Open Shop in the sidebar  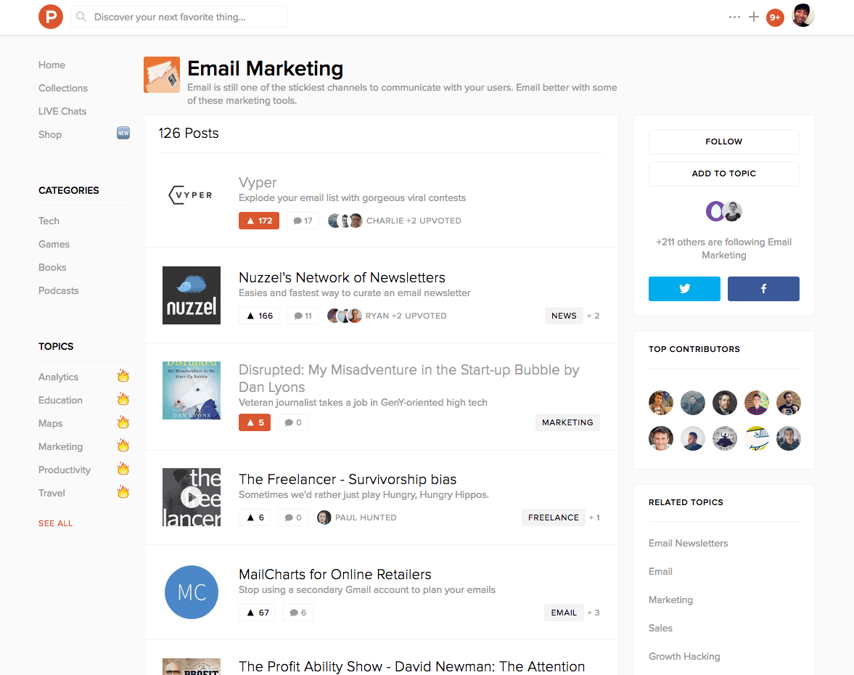click(x=50, y=134)
